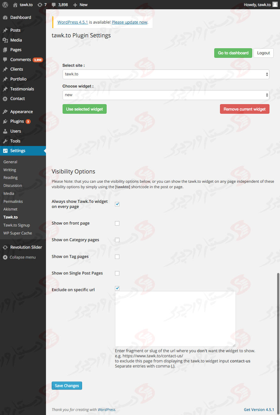Click inside the excluded URLs text area

click(175, 318)
